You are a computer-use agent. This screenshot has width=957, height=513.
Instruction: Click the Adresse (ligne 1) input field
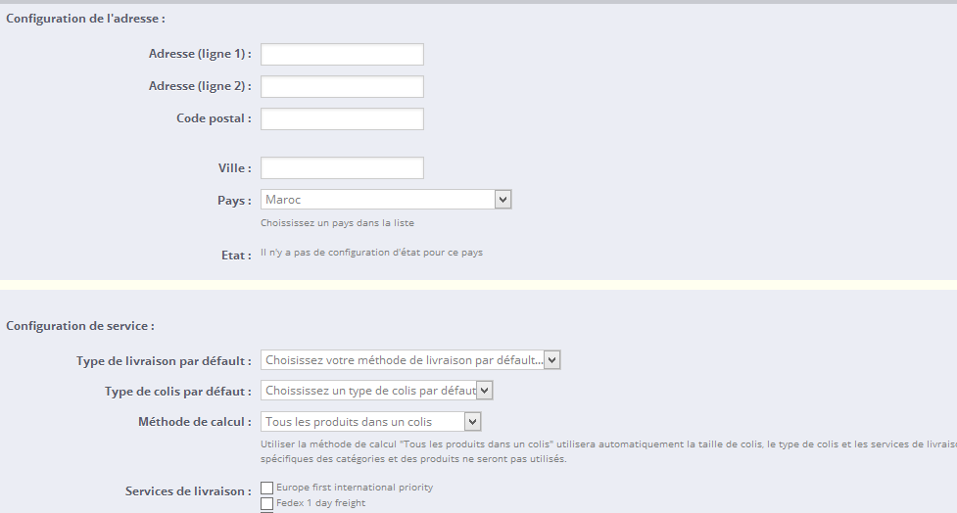click(342, 54)
